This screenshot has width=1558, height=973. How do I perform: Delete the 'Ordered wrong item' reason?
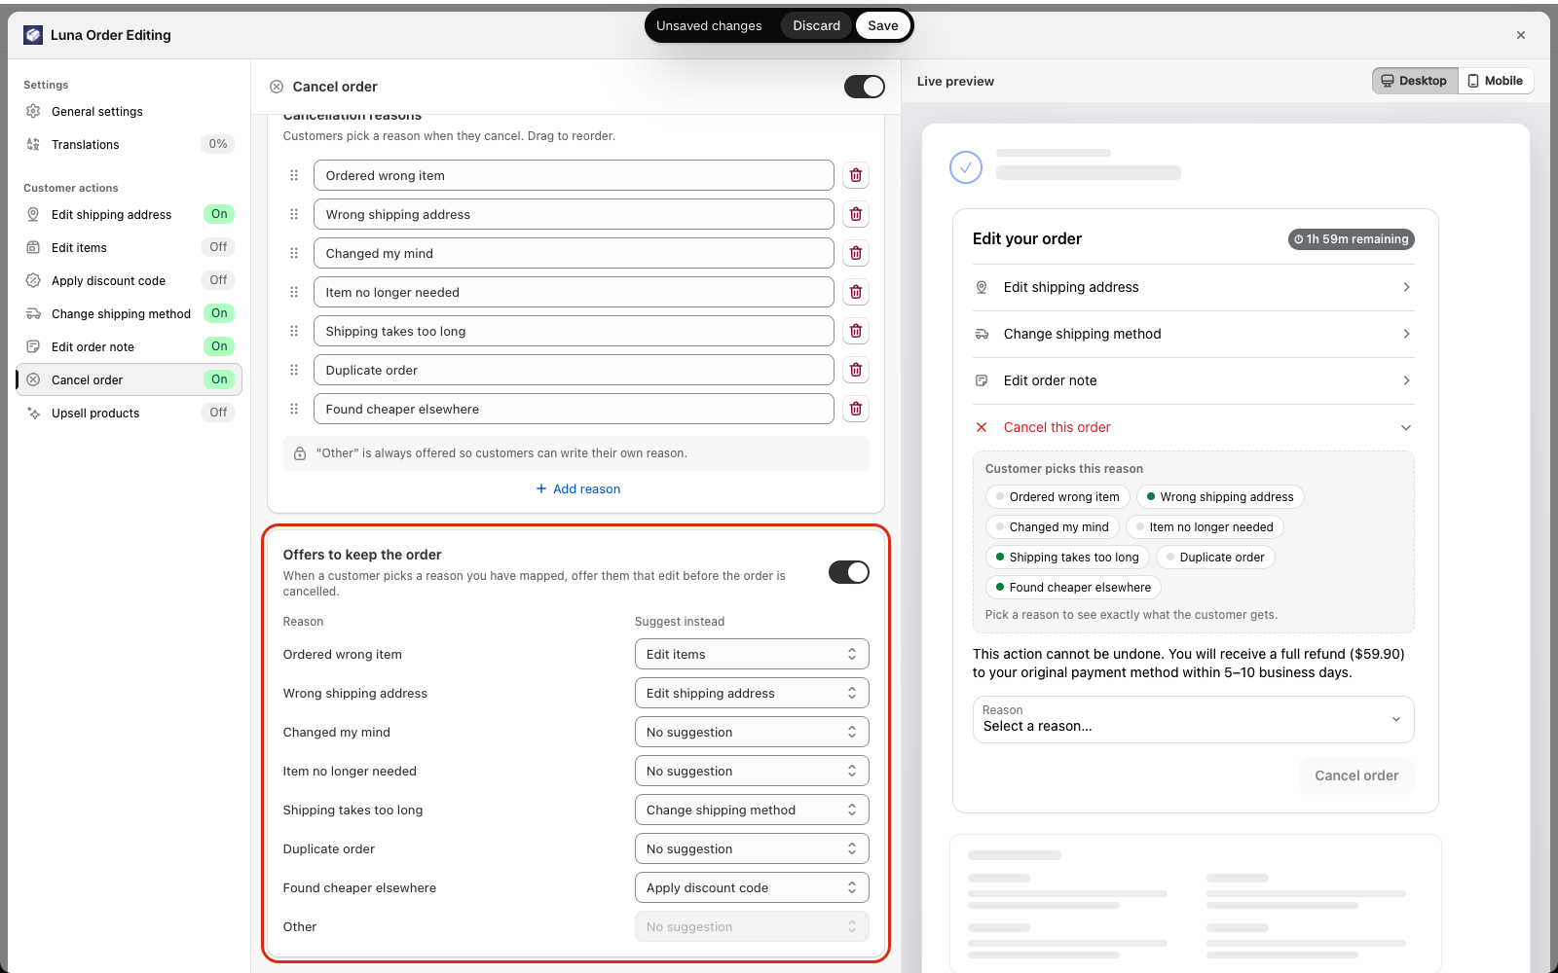click(x=856, y=175)
